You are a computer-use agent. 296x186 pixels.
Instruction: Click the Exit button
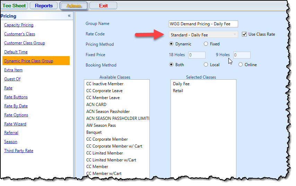point(103,6)
